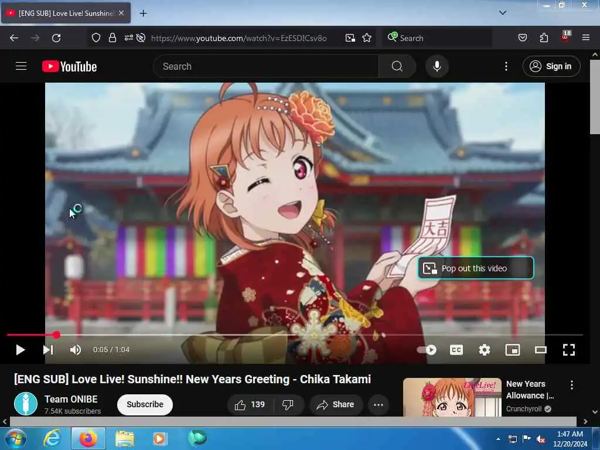The image size is (600, 450).
Task: Mute the video volume
Action: point(76,350)
